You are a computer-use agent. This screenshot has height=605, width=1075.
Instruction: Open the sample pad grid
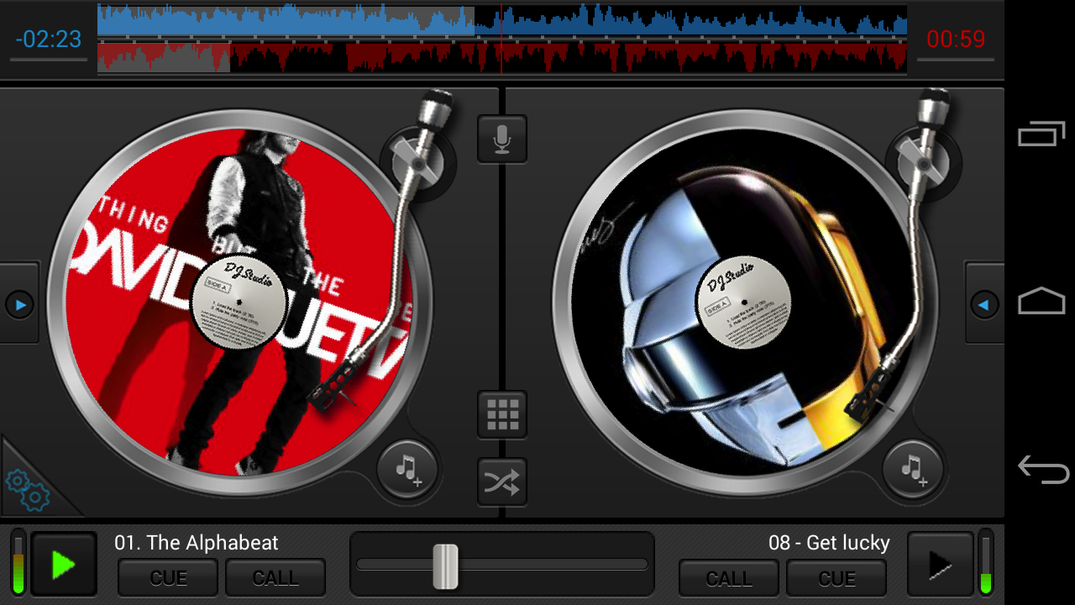[502, 414]
